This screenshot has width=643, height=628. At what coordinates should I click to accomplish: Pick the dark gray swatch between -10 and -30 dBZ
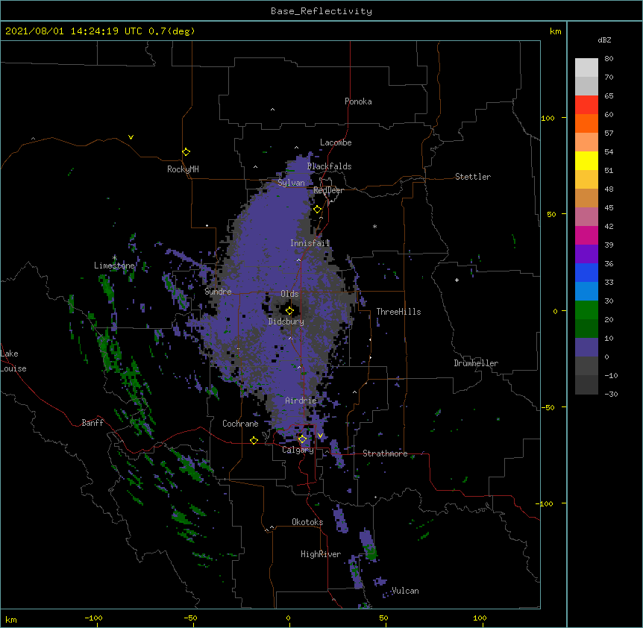[x=586, y=385]
